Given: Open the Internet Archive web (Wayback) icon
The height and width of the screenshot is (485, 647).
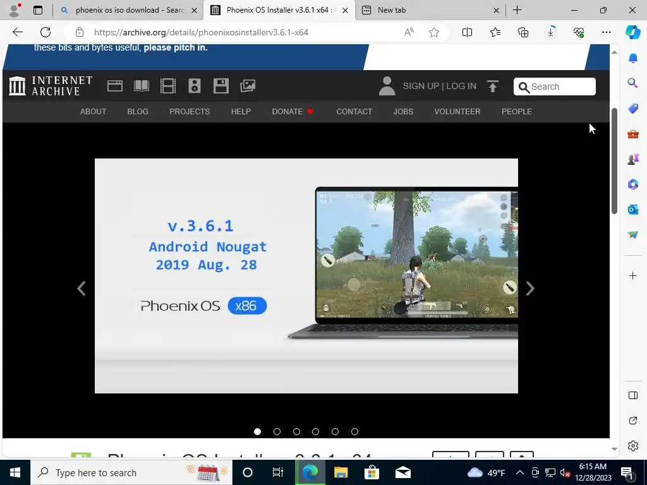Looking at the screenshot, I should tap(115, 86).
